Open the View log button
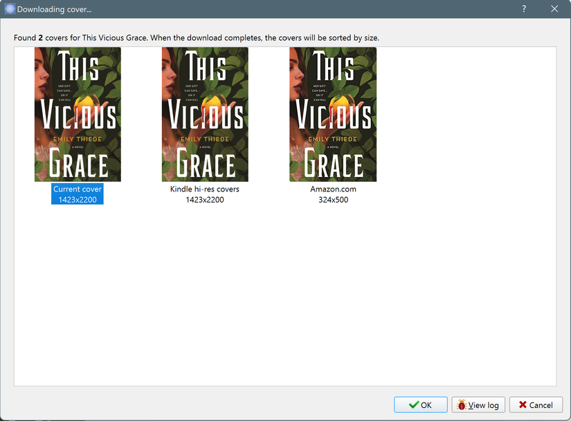This screenshot has height=421, width=571. click(x=478, y=404)
